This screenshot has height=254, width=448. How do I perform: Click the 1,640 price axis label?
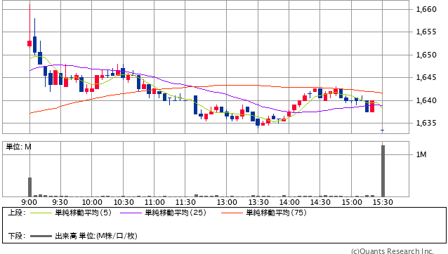point(426,100)
